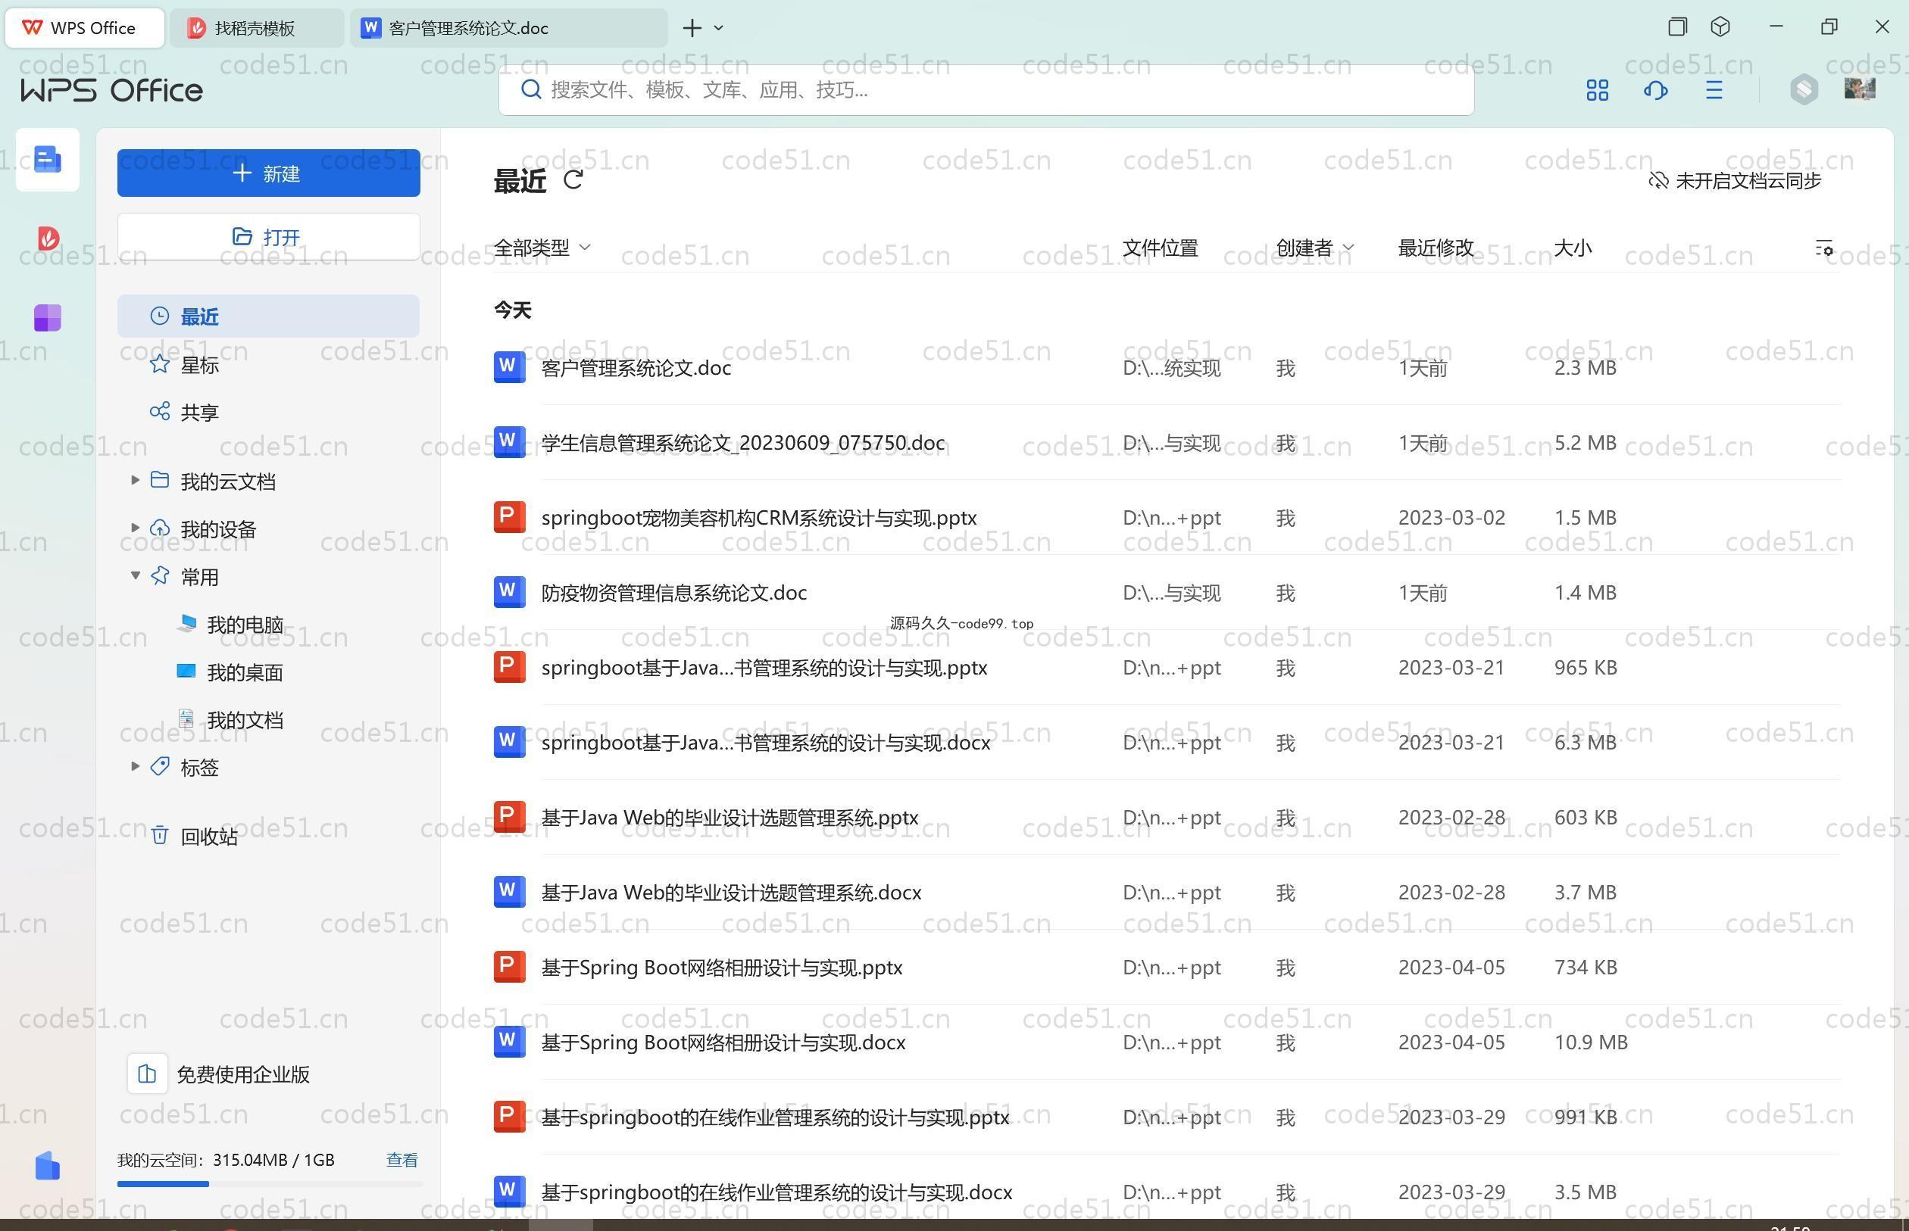Click the search input field
Screen dimensions: 1909x1231
(986, 89)
